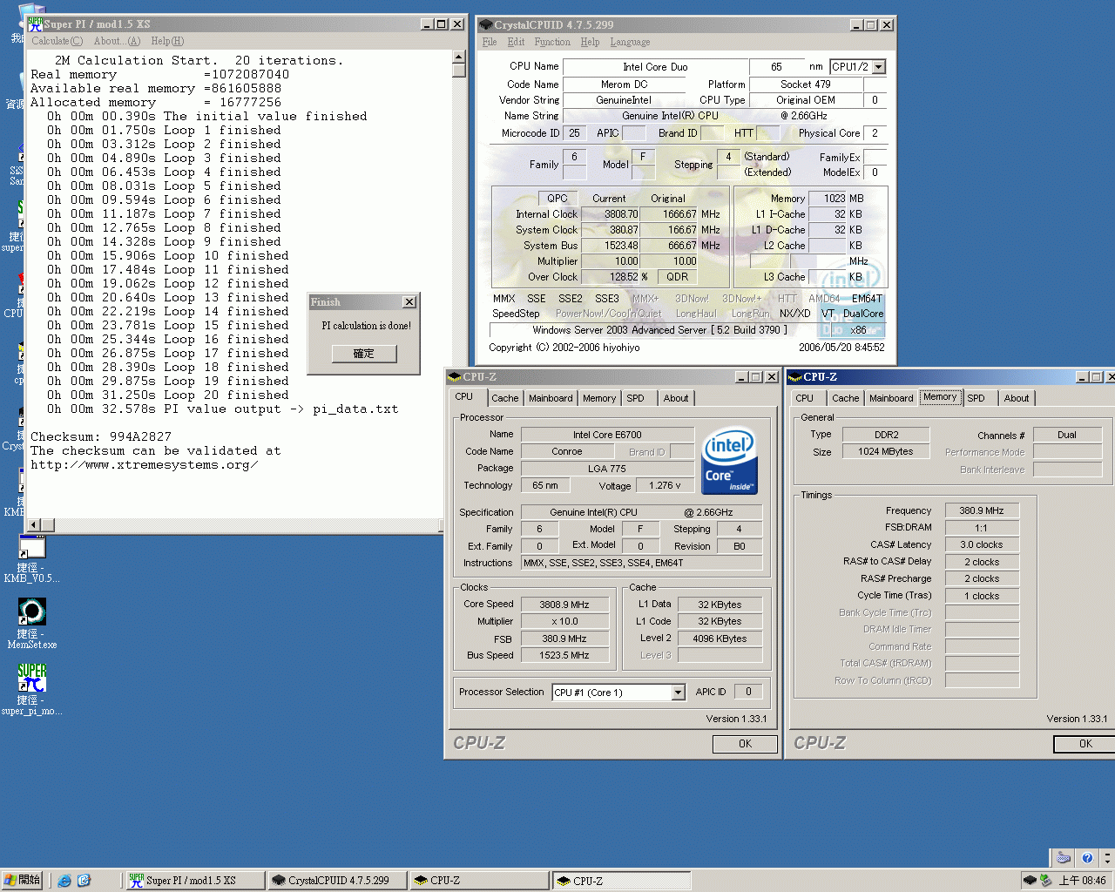Switch to Mainboard tab in left CPU-Z
This screenshot has height=892, width=1115.
[551, 398]
